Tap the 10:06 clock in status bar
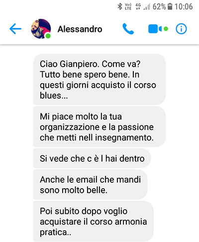Image resolution: width=199 pixels, height=242 pixels. 184,6
